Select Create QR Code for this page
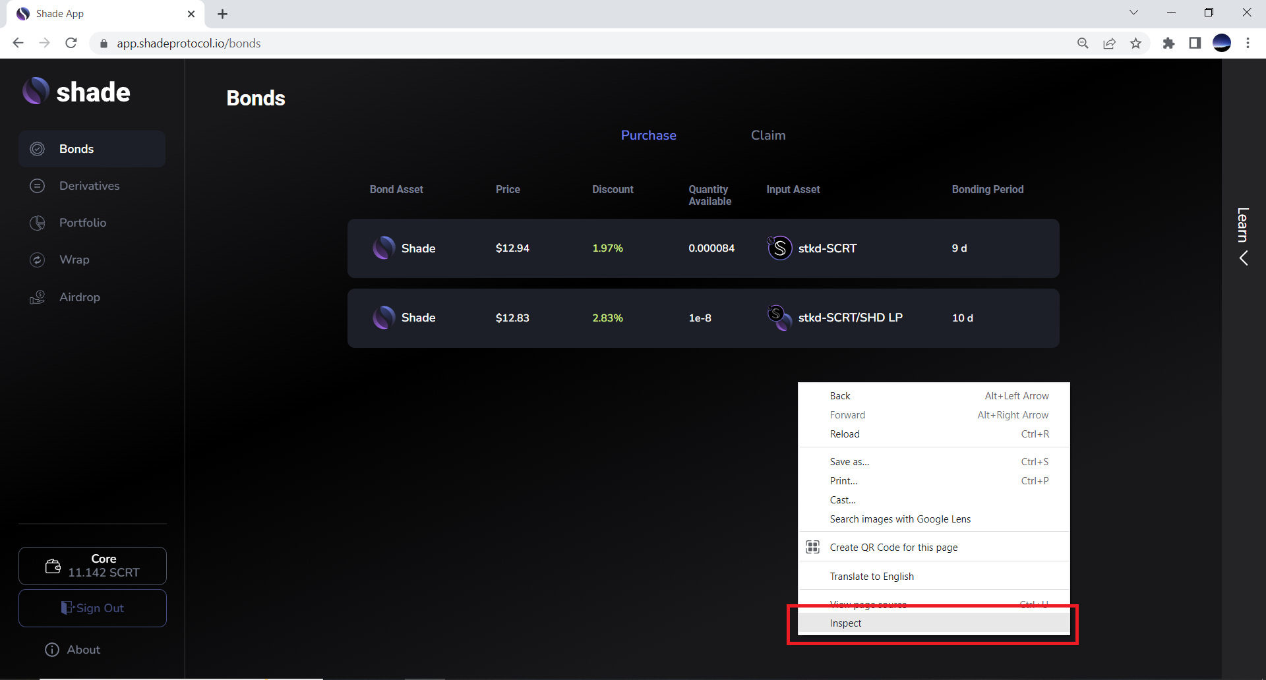 tap(934, 548)
